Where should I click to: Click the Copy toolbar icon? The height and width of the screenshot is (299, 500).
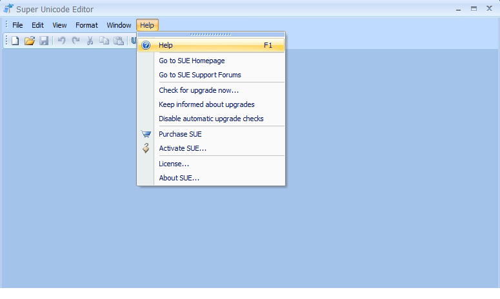point(104,41)
